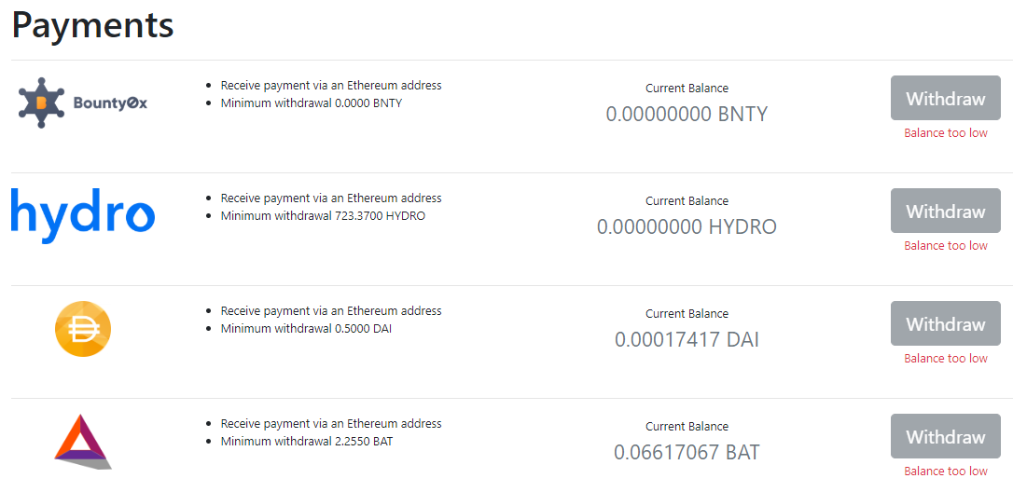Click the Balance too low warning under BAT
The width and height of the screenshot is (1013, 492).
(x=946, y=471)
